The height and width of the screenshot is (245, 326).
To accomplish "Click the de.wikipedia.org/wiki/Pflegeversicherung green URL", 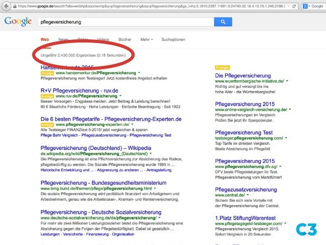I will point(94,153).
